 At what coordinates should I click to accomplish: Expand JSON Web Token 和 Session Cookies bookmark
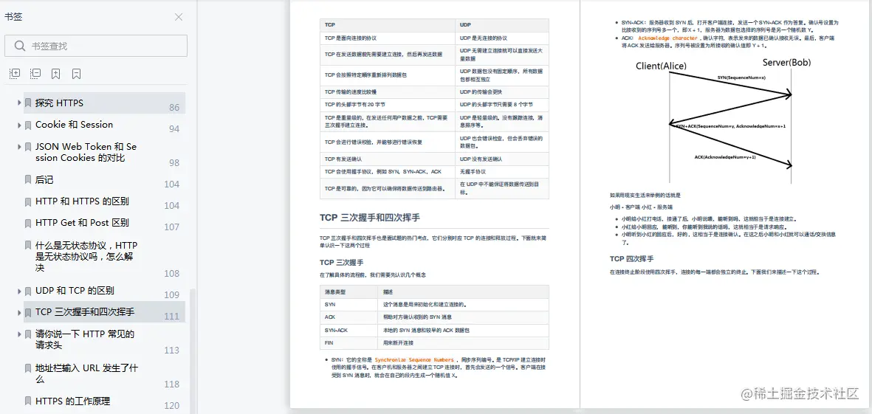pyautogui.click(x=19, y=147)
